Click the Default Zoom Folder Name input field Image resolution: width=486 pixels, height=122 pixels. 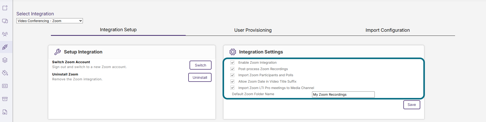click(x=343, y=94)
